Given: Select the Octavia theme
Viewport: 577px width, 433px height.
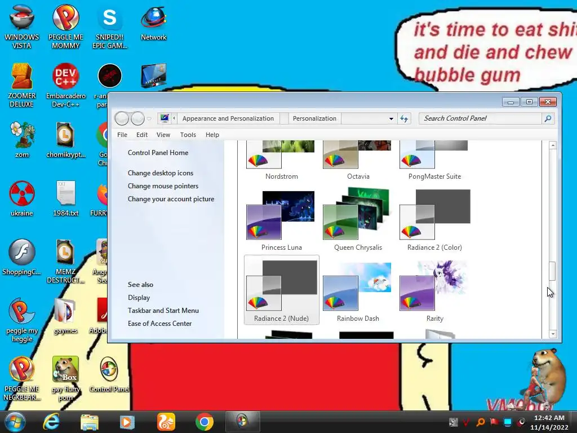Looking at the screenshot, I should [x=358, y=161].
